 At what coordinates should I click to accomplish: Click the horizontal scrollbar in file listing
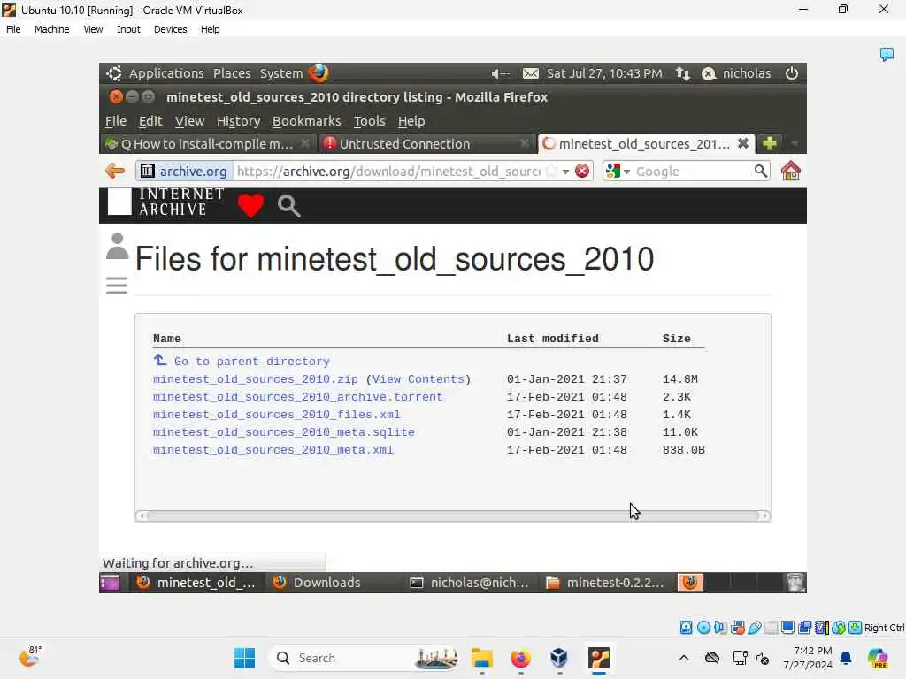click(453, 515)
